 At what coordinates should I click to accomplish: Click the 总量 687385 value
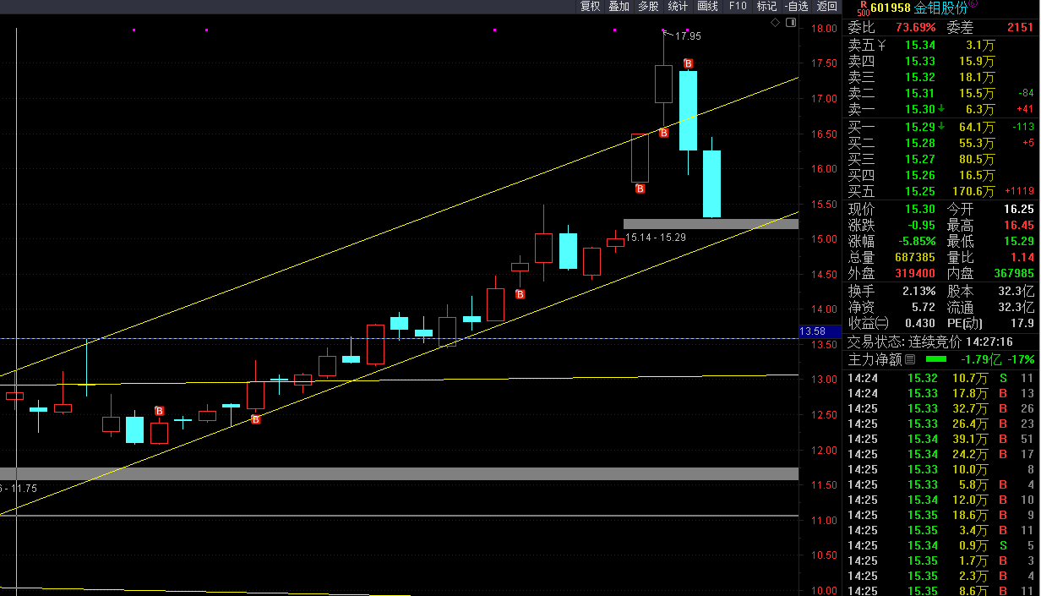point(913,257)
